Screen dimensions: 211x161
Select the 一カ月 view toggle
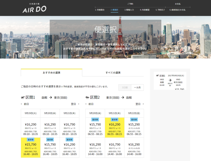point(137,88)
